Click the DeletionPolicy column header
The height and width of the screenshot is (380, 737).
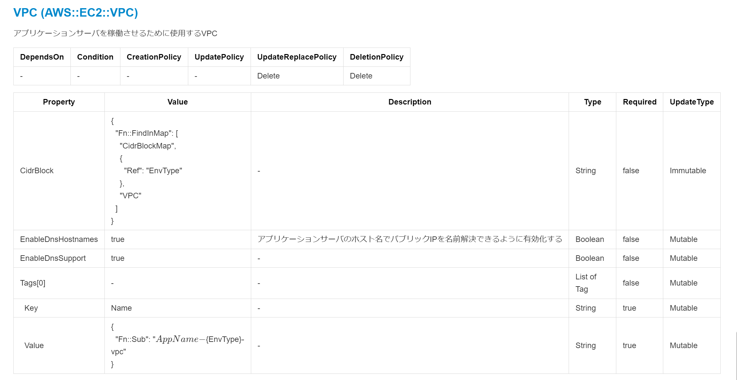tap(377, 57)
